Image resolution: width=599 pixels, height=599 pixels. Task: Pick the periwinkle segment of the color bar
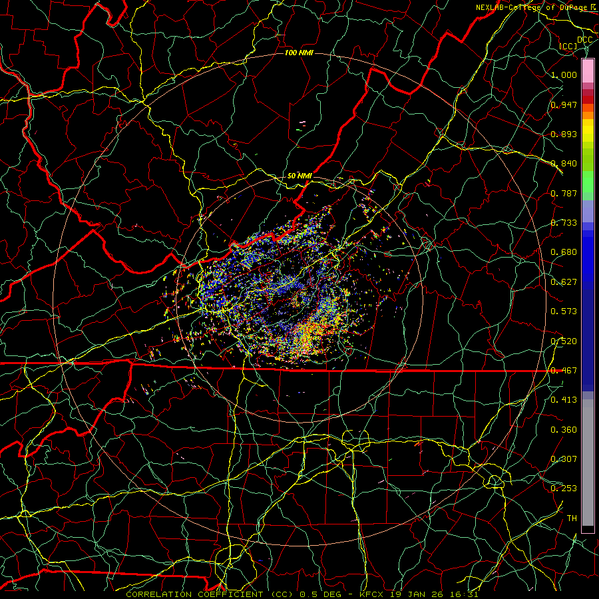(588, 211)
